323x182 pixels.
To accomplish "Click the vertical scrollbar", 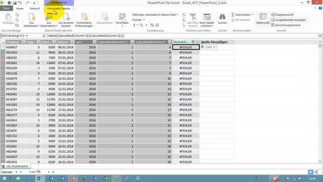I will pos(320,102).
